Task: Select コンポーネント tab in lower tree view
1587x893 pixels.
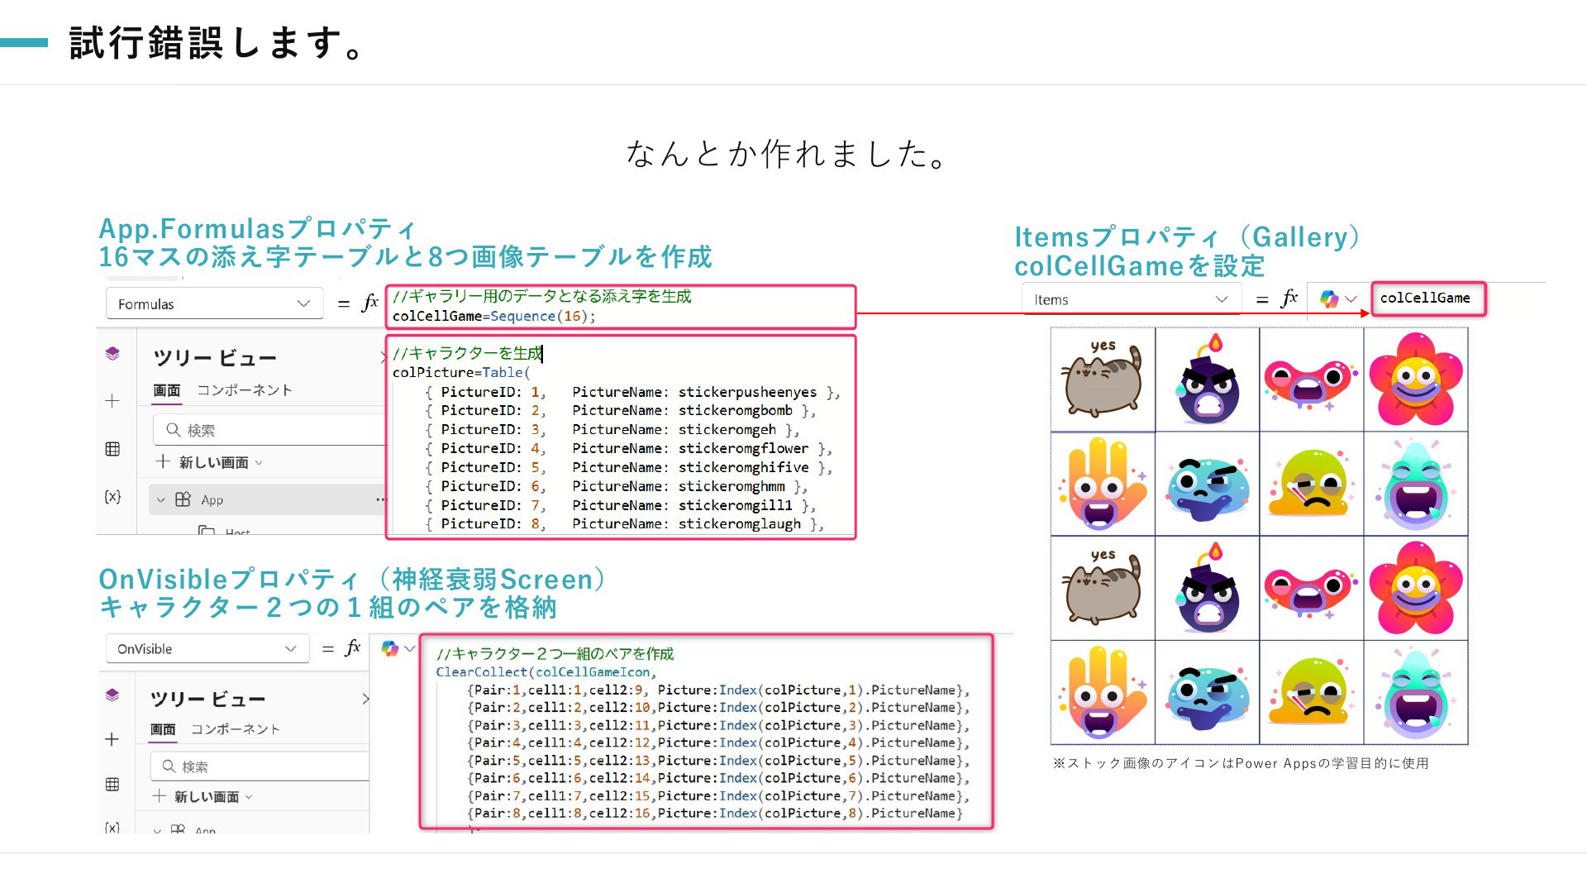Action: [236, 728]
